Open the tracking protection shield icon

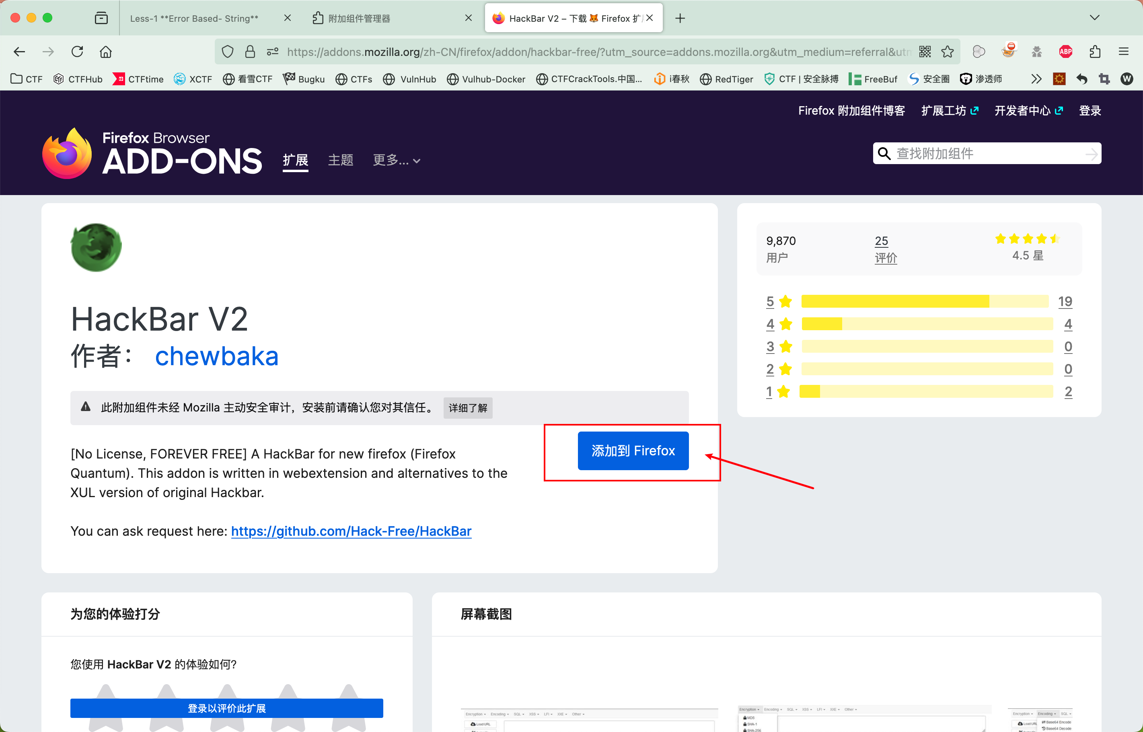[228, 52]
